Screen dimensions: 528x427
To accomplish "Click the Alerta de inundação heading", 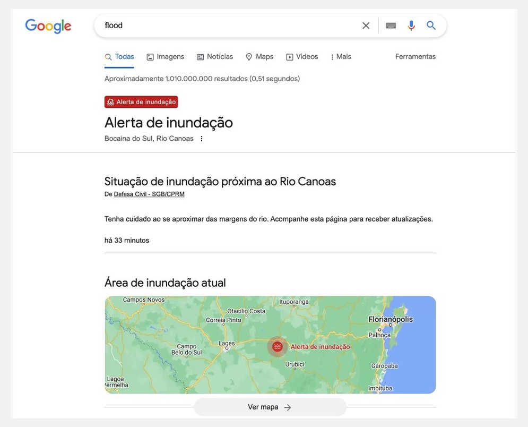I will [169, 122].
